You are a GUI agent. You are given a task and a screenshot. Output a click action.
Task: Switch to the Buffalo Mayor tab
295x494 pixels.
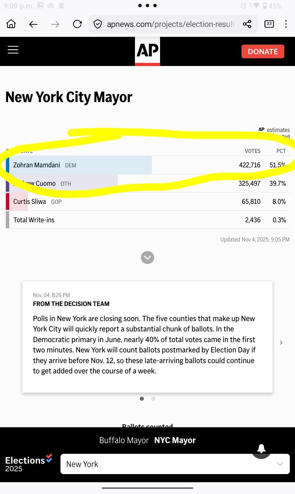point(124,440)
